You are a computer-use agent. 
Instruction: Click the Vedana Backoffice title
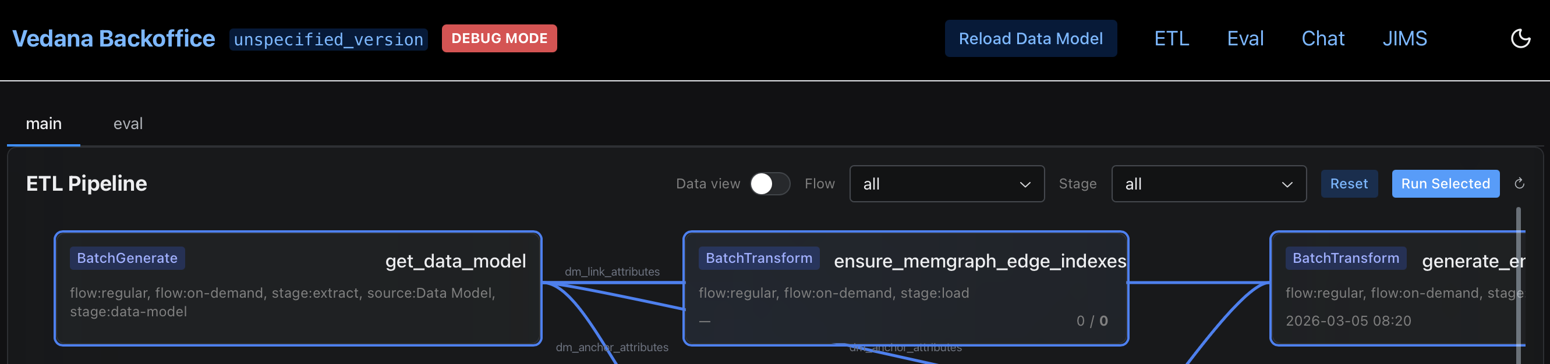(114, 38)
